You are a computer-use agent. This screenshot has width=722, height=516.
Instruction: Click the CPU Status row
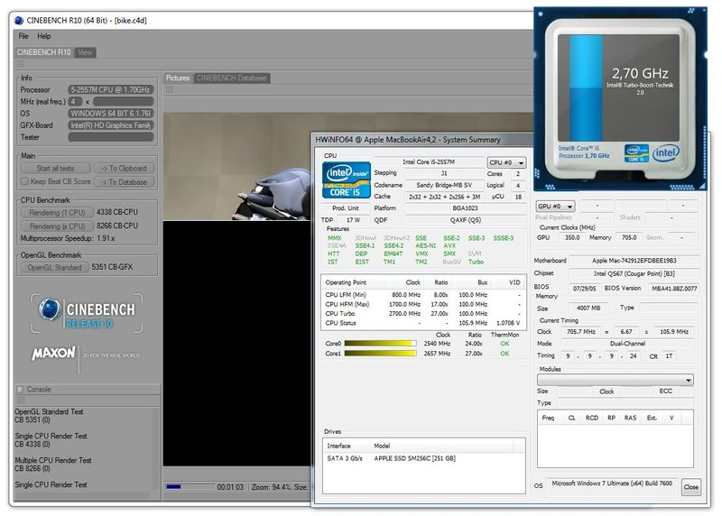point(422,323)
